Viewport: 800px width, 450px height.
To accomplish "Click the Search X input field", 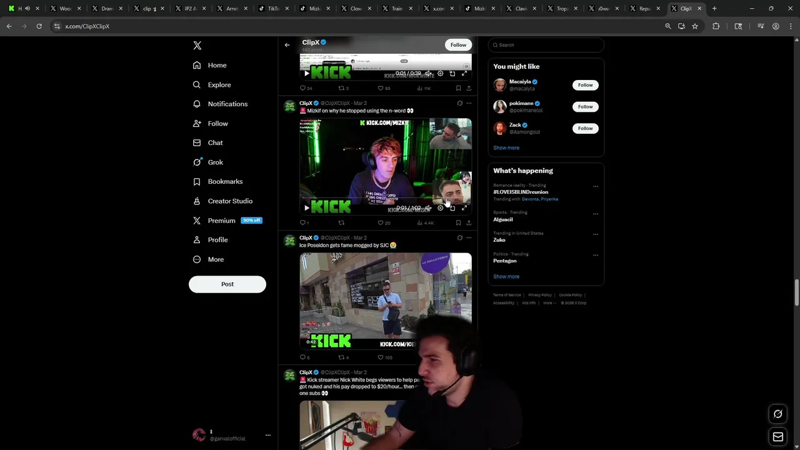I will 546,45.
